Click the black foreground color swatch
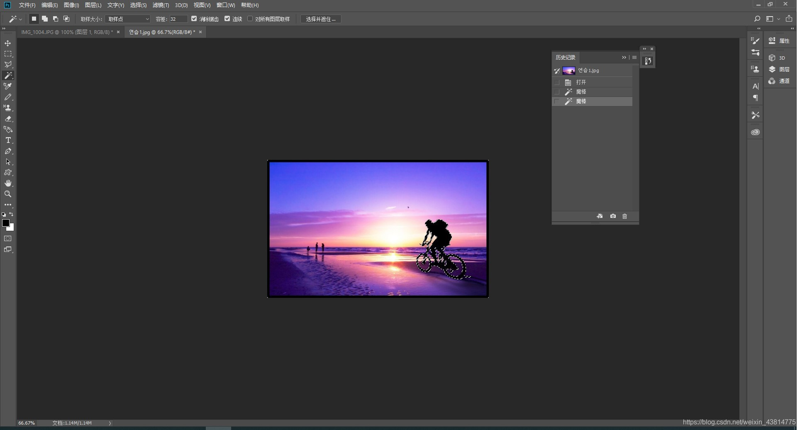Screen dimensions: 800x430 (5, 223)
